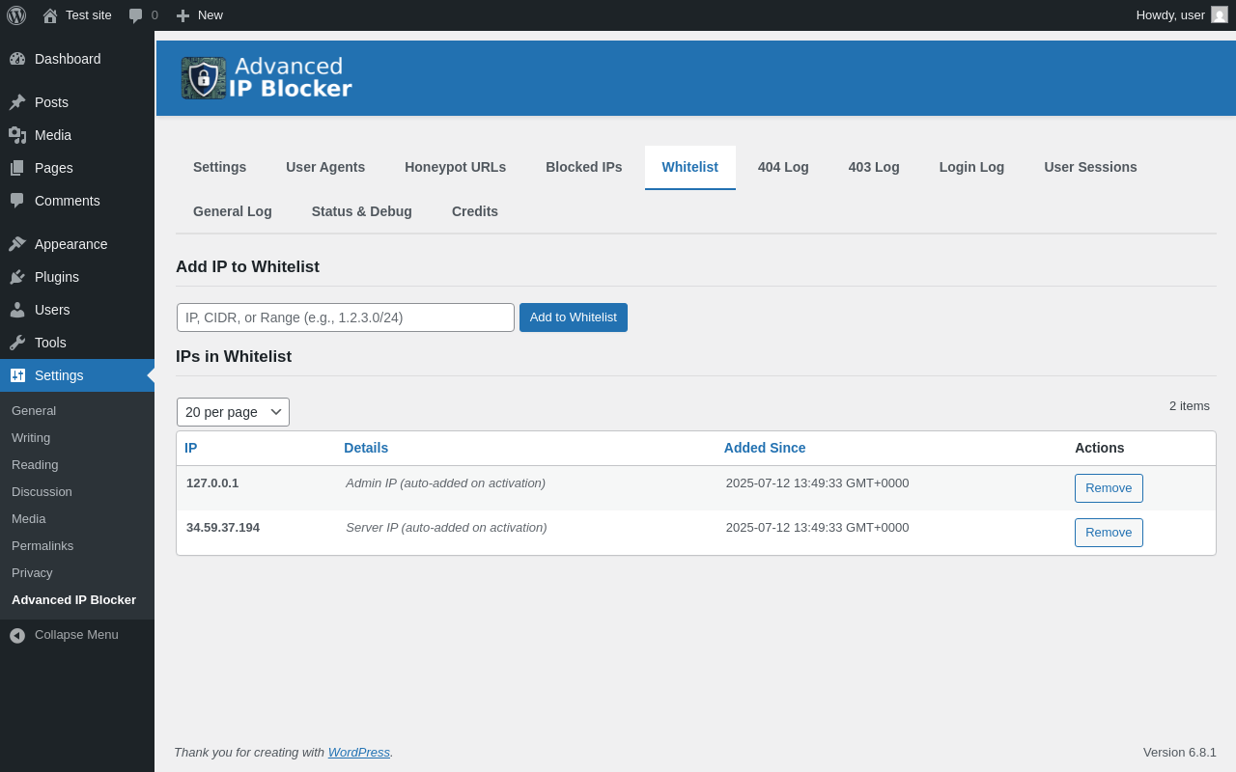Click the Comments speech bubble sidebar icon
Screen dimensions: 1236x772
17,201
